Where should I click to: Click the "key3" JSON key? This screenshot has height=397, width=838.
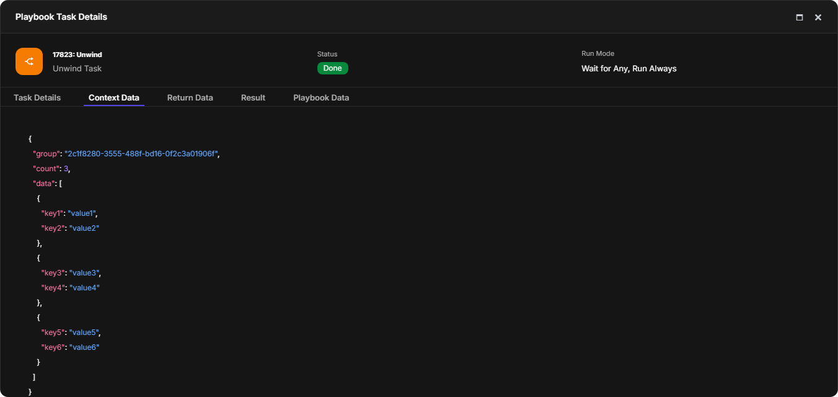point(53,272)
